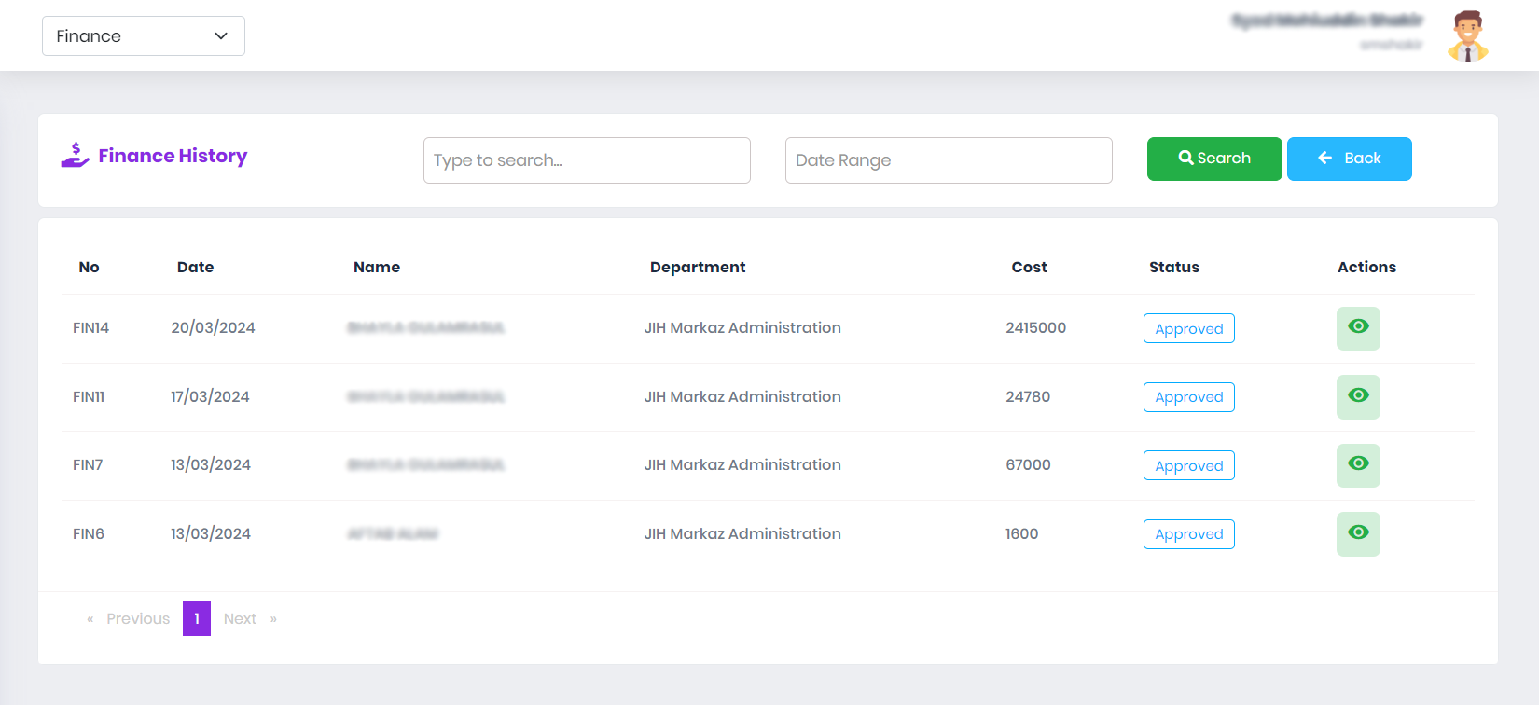Click Approved status badge for FIN11

coord(1189,397)
